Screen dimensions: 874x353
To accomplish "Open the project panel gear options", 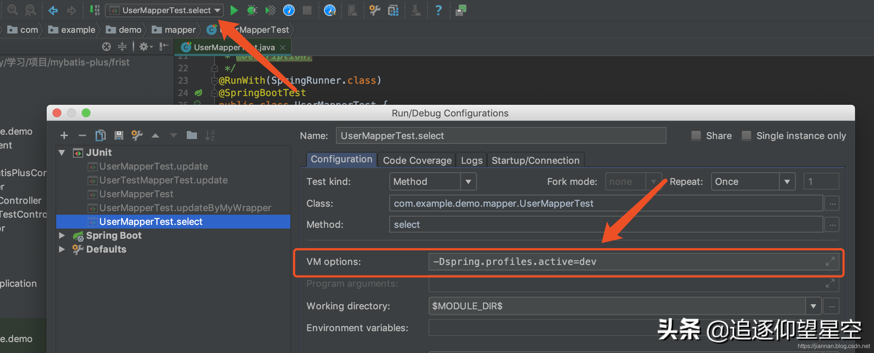I will 146,47.
